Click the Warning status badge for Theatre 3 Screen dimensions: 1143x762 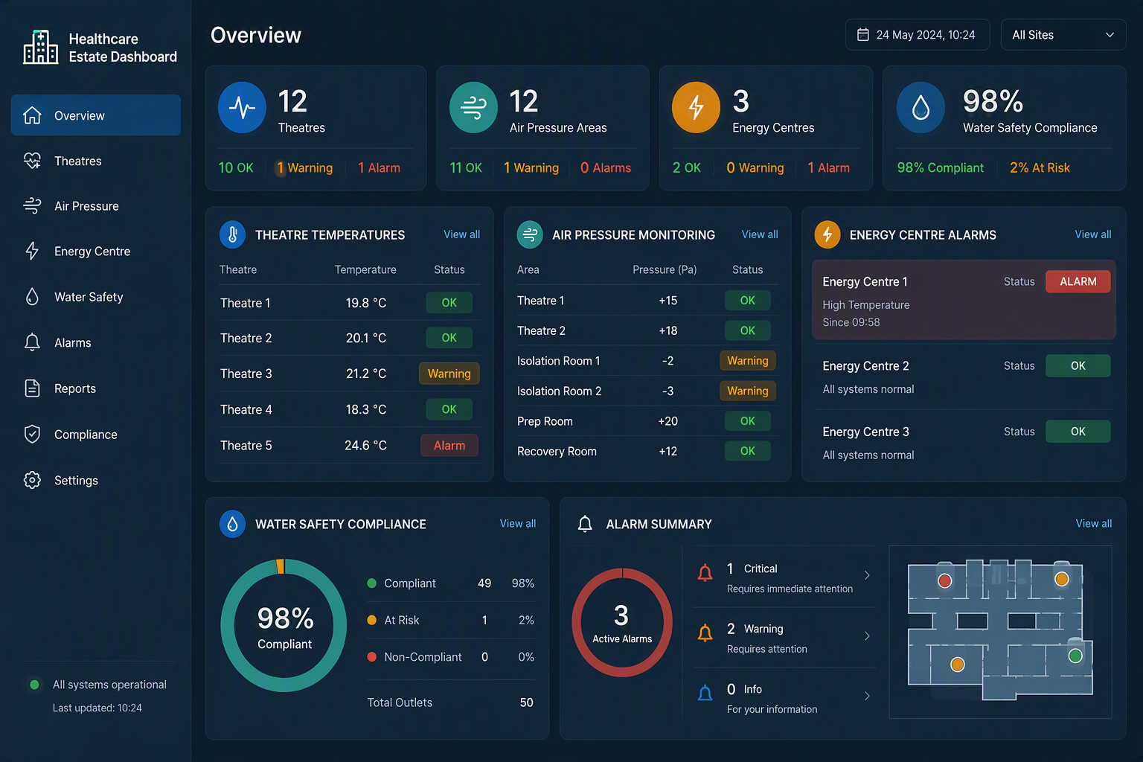449,374
